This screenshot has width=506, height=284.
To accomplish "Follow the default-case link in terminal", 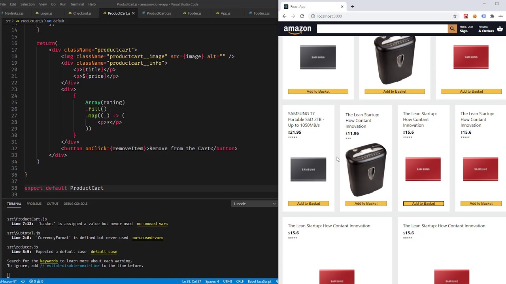I will 104,252.
